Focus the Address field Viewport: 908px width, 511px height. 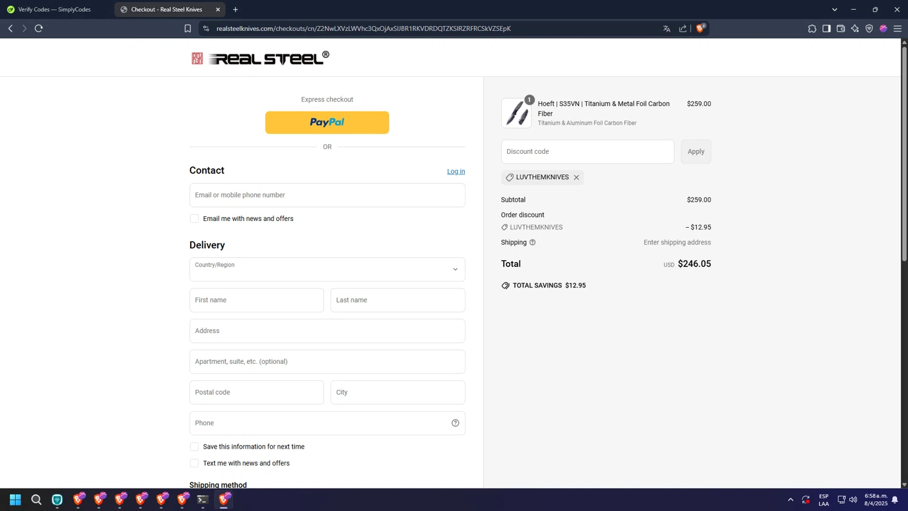(x=327, y=331)
